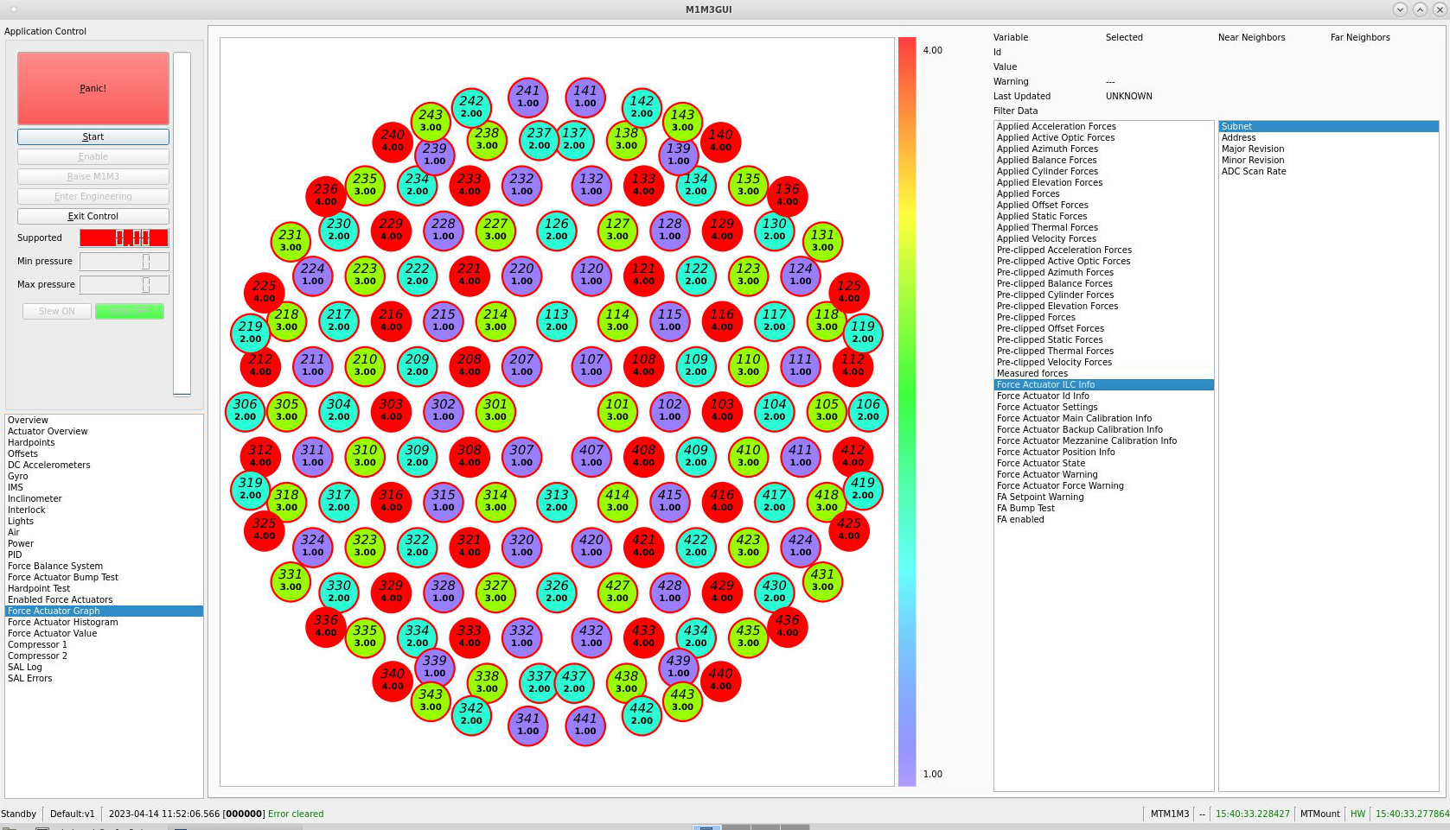The image size is (1450, 830).
Task: Click the color scale gradient bar
Action: (907, 411)
